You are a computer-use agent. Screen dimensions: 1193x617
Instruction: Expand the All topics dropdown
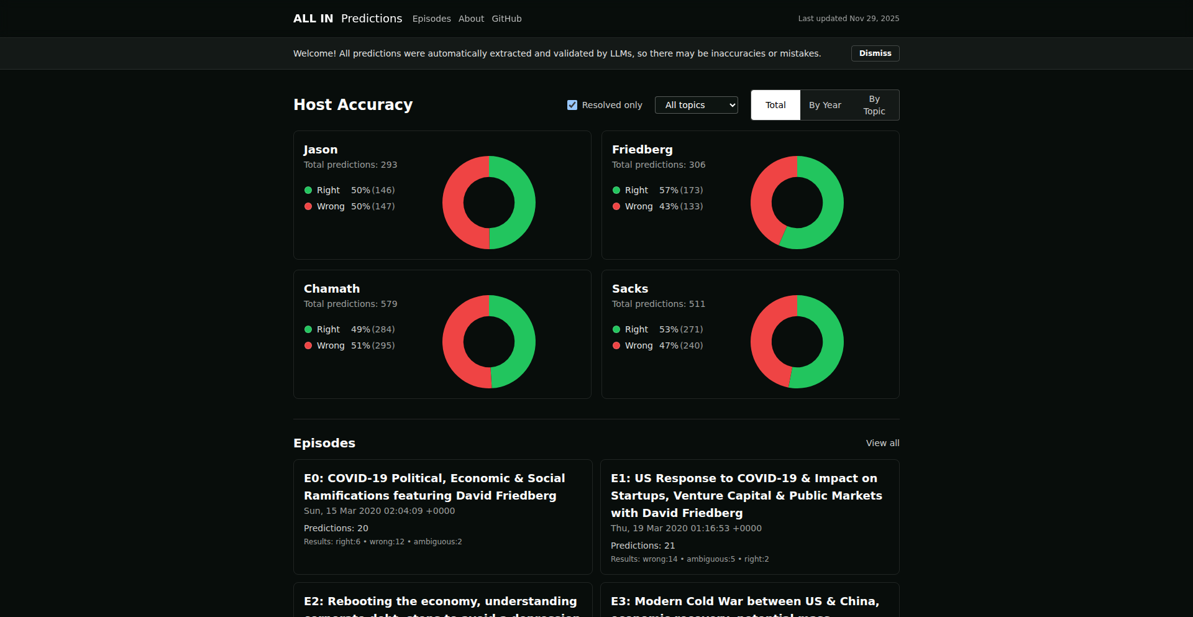[696, 105]
